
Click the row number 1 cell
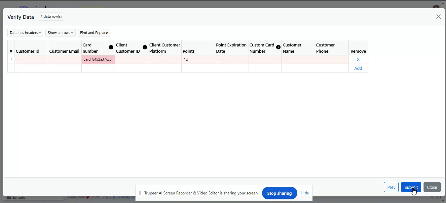pyautogui.click(x=11, y=60)
